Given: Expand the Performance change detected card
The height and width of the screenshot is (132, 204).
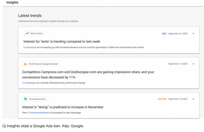Looking at the screenshot, I should click(x=193, y=64).
